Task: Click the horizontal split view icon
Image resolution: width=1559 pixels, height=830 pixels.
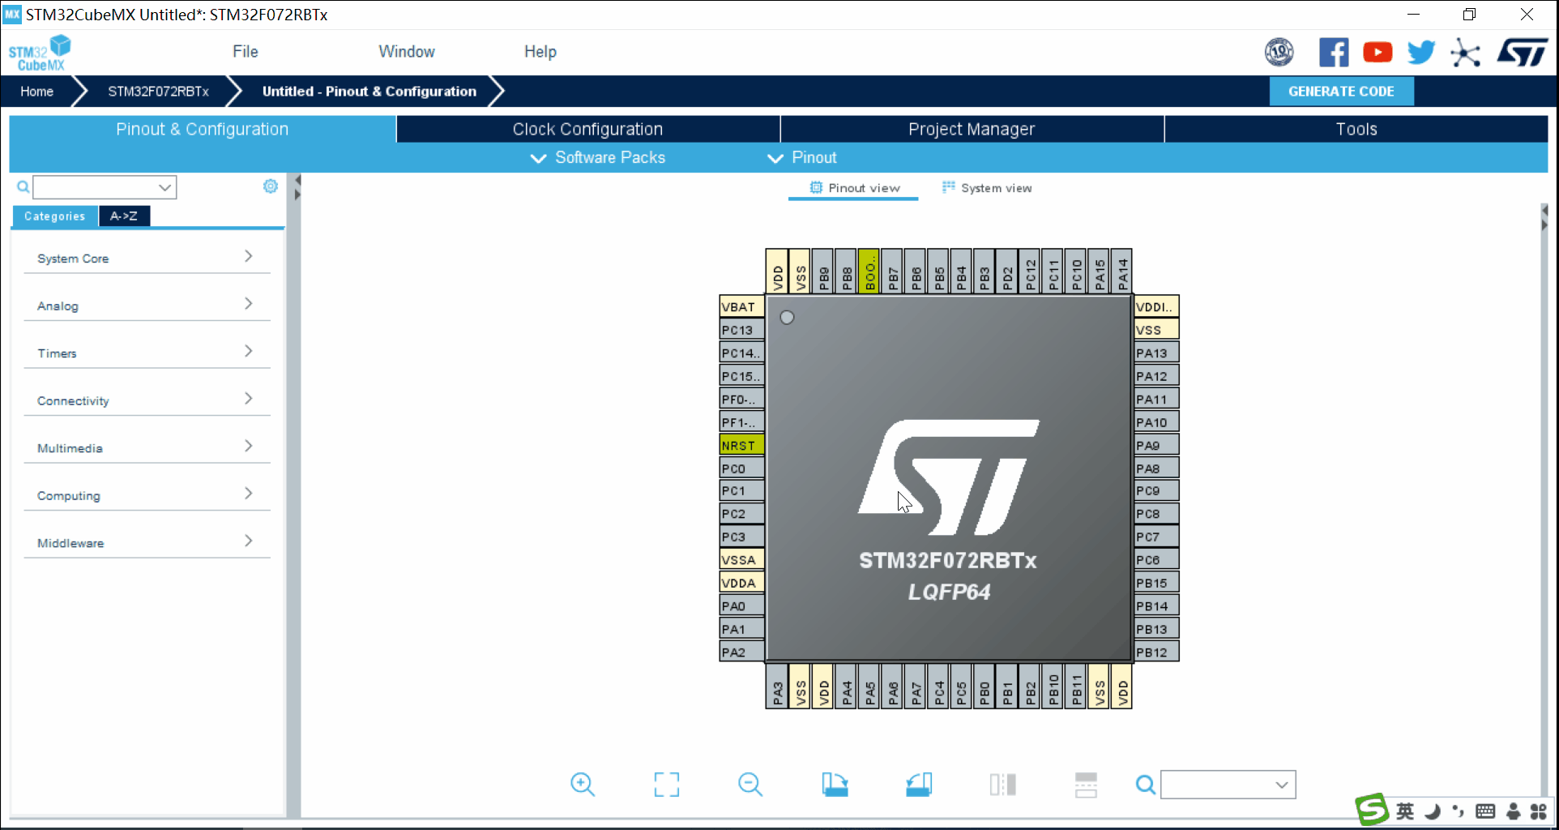Action: [x=1086, y=785]
